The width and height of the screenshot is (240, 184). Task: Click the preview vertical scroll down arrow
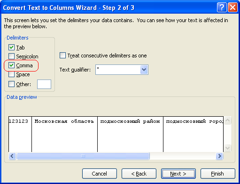[227, 148]
